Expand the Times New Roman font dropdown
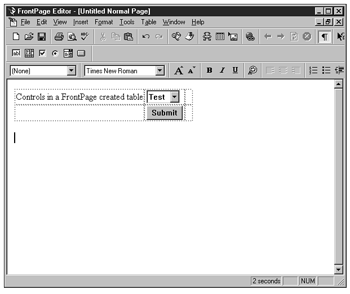The width and height of the screenshot is (350, 294). [160, 71]
